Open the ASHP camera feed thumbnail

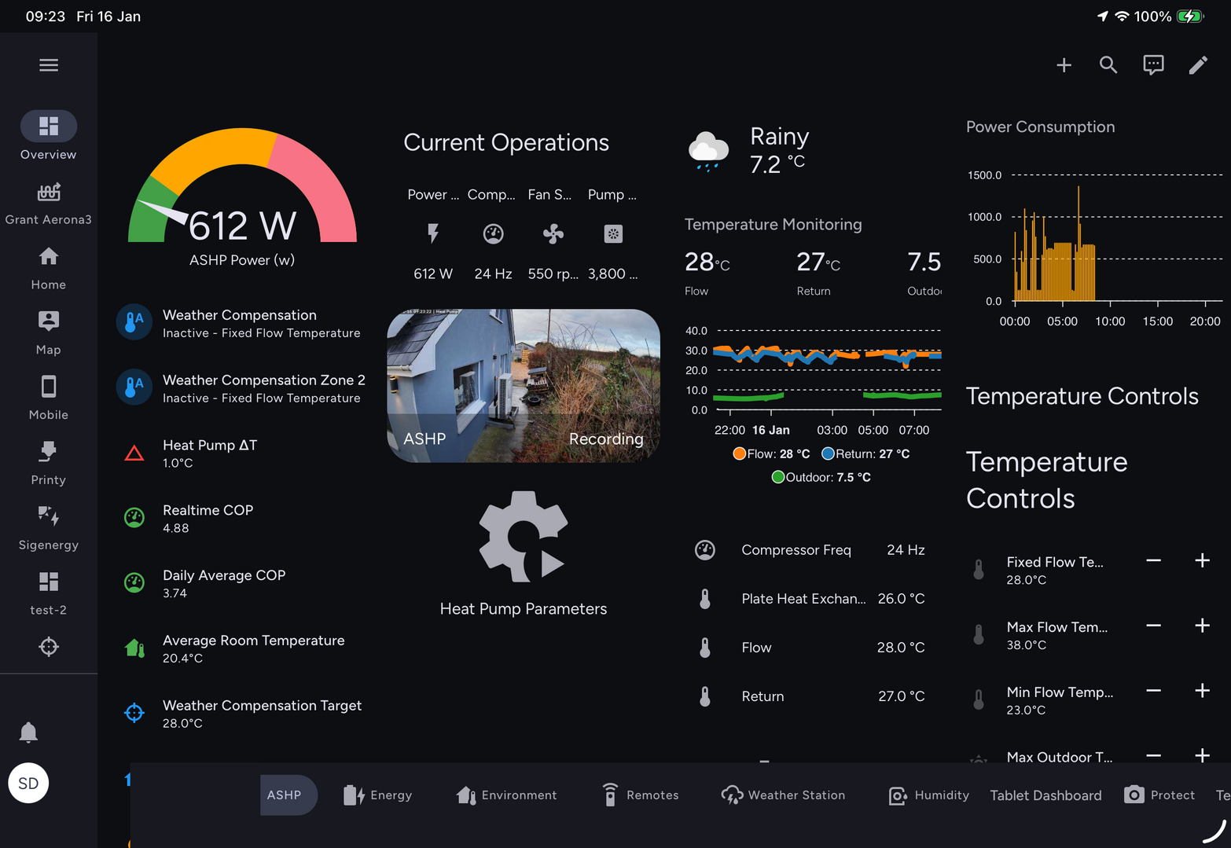tap(523, 386)
